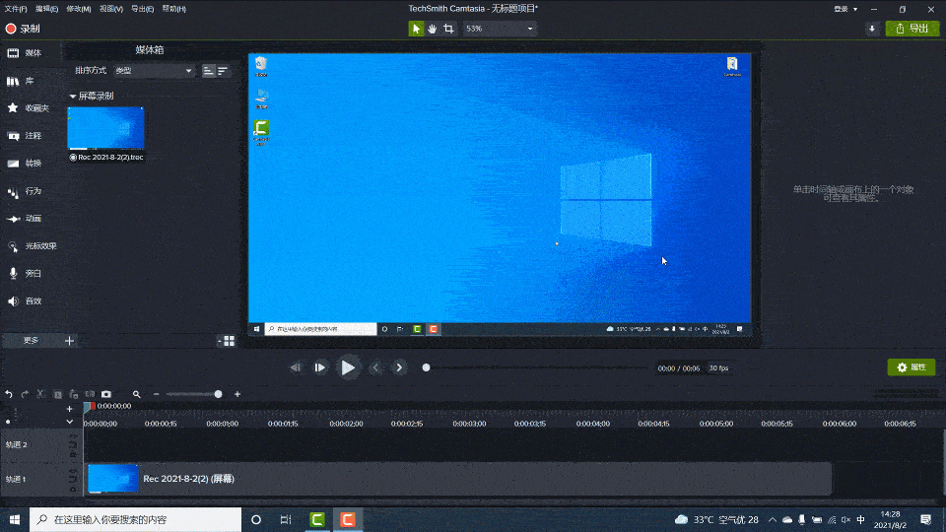
Task: Click the download arrow icon beside export
Action: (872, 29)
